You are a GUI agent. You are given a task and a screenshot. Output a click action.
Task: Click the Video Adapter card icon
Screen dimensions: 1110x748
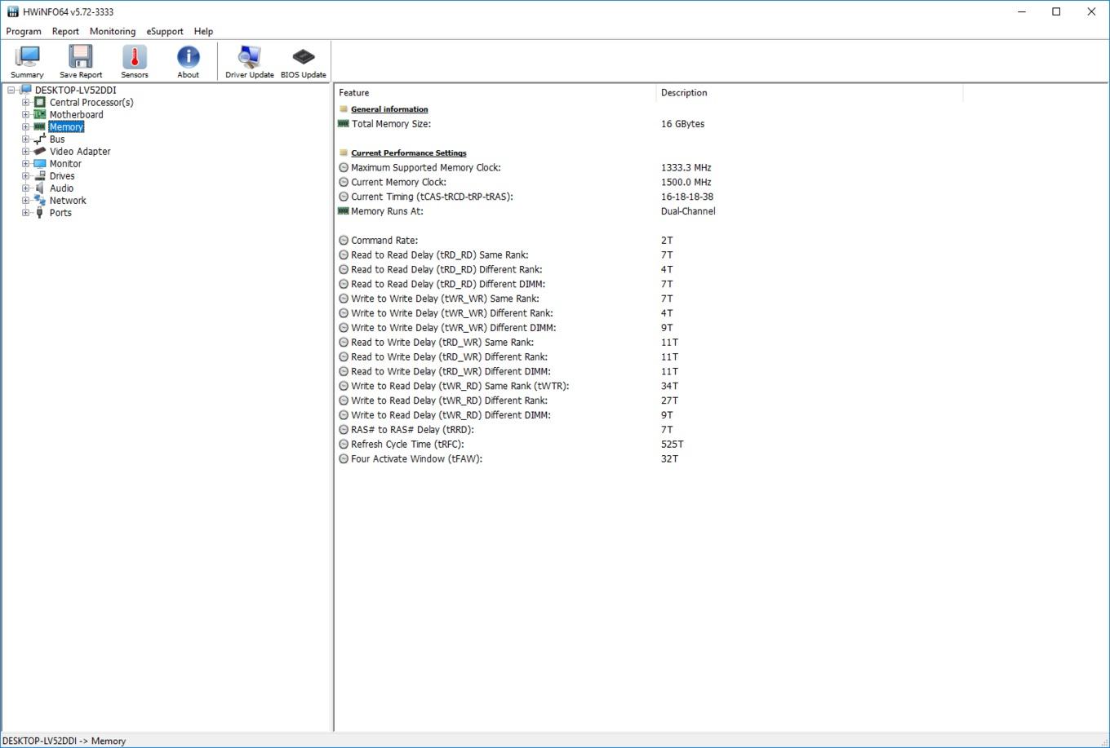pyautogui.click(x=40, y=152)
